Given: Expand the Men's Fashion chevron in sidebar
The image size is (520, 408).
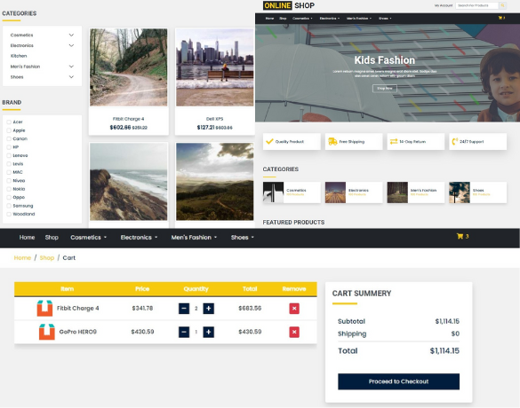Looking at the screenshot, I should 71,67.
